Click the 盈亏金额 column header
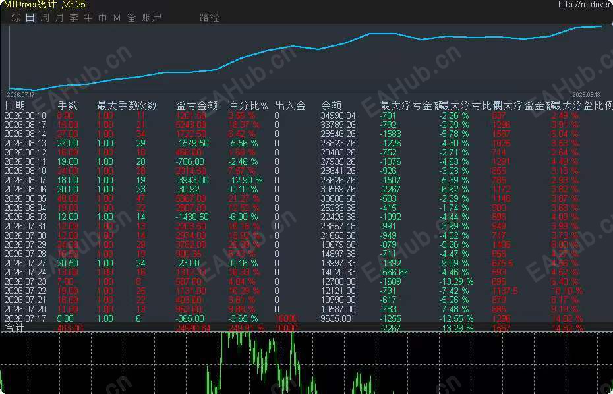The width and height of the screenshot is (613, 394). coord(197,105)
